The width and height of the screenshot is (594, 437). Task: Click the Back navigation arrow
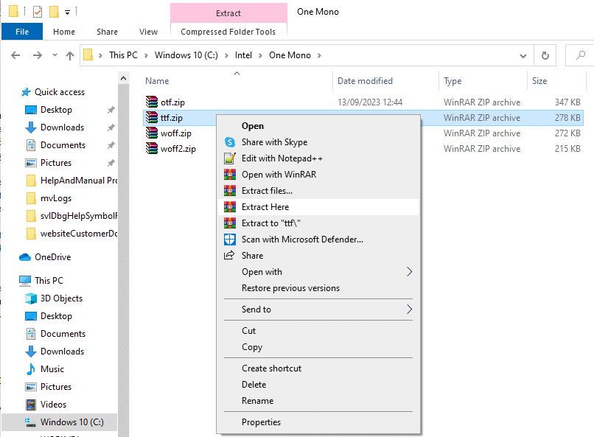[15, 56]
